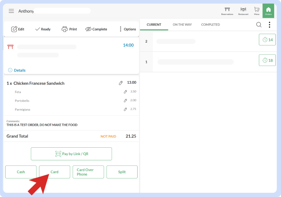
Task: Switch to the COMPLETED tab
Action: tap(210, 24)
